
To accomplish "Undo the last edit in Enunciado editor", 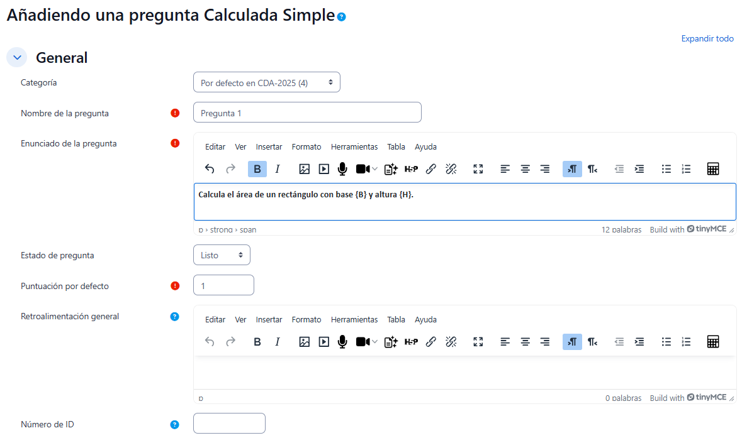I will [x=210, y=169].
